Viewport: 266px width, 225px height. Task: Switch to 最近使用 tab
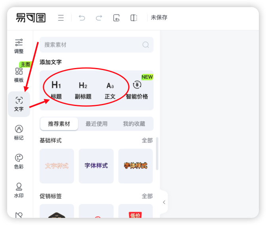point(97,124)
